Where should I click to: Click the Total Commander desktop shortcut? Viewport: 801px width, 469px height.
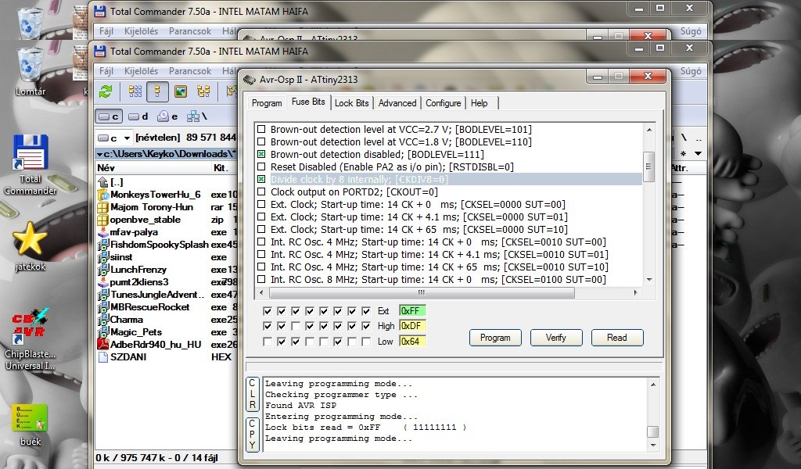[31, 164]
